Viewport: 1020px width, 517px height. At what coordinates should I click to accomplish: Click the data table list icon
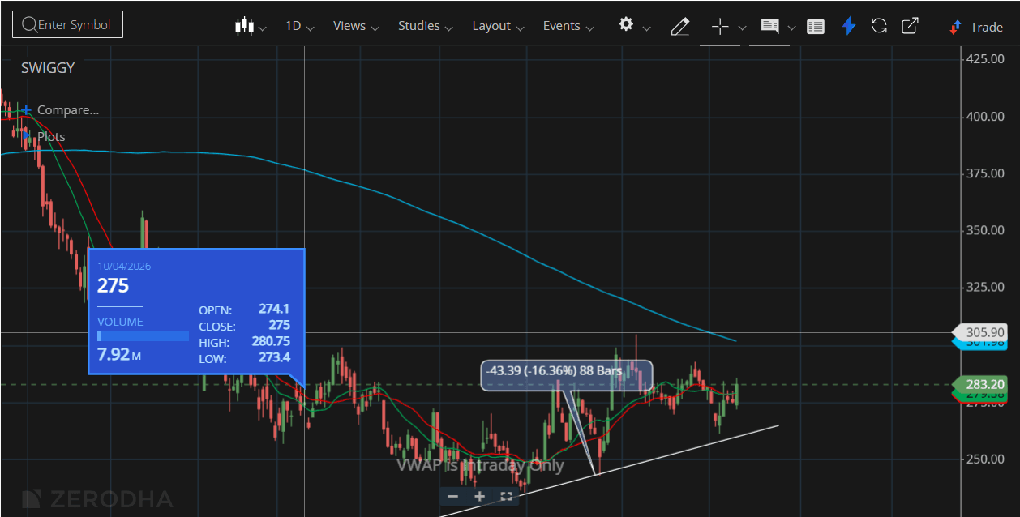816,27
